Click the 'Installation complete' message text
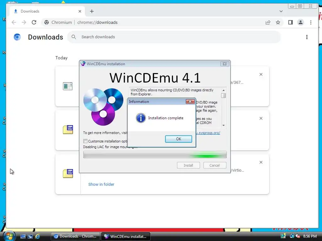322x241 pixels. (166, 118)
